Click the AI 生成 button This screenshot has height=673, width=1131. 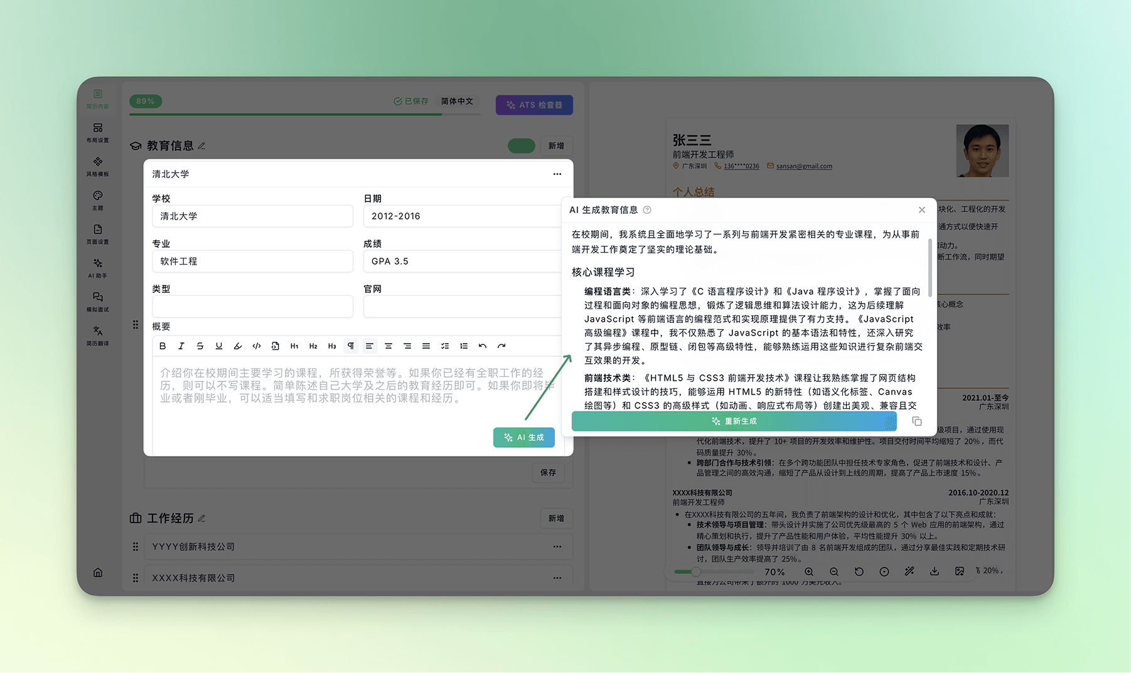(523, 437)
